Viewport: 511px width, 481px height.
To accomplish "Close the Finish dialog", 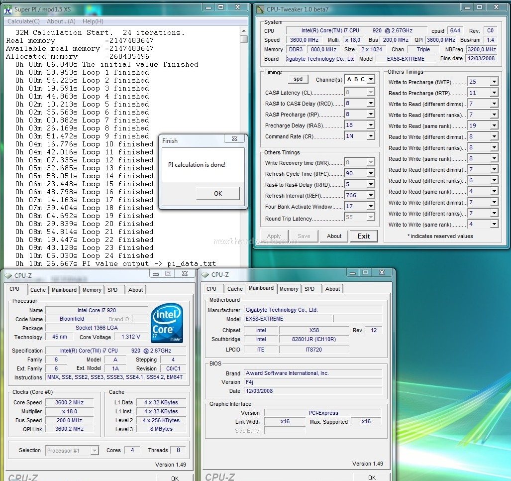I will point(234,138).
